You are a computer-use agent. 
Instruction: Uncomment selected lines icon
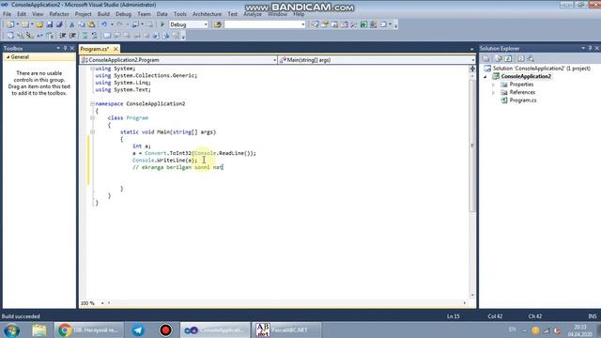[94, 36]
